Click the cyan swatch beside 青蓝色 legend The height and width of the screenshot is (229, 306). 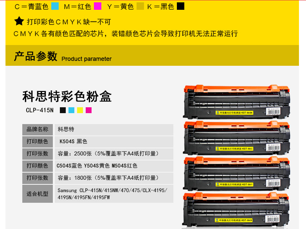(55, 6)
